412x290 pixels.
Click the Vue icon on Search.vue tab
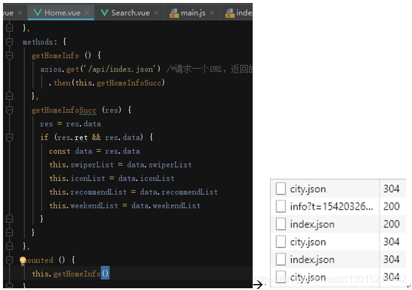click(105, 13)
